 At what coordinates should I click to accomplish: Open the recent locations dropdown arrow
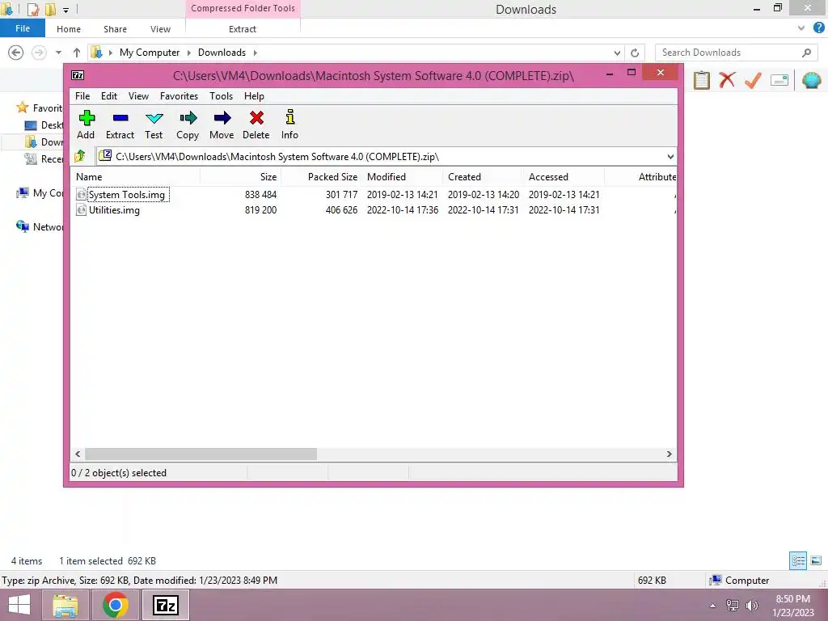[58, 53]
